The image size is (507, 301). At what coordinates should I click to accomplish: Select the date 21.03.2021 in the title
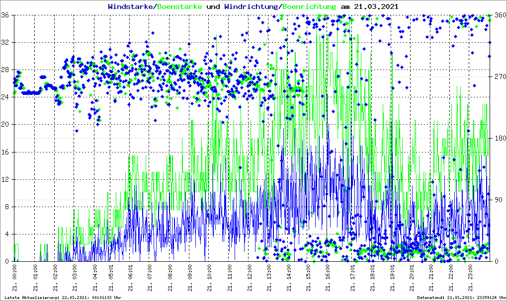pos(376,7)
